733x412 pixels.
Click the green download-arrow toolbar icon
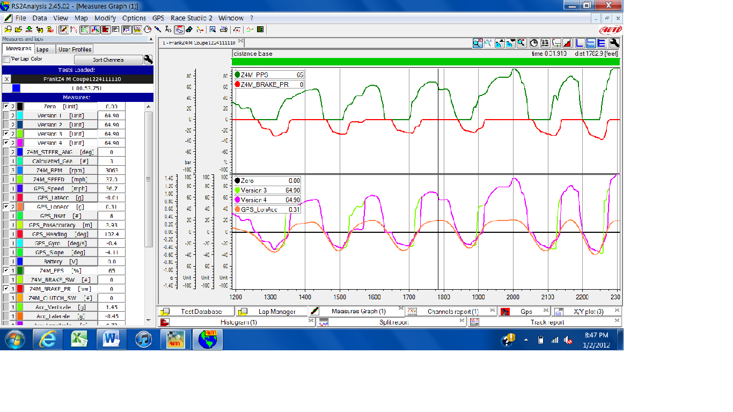coord(30,30)
